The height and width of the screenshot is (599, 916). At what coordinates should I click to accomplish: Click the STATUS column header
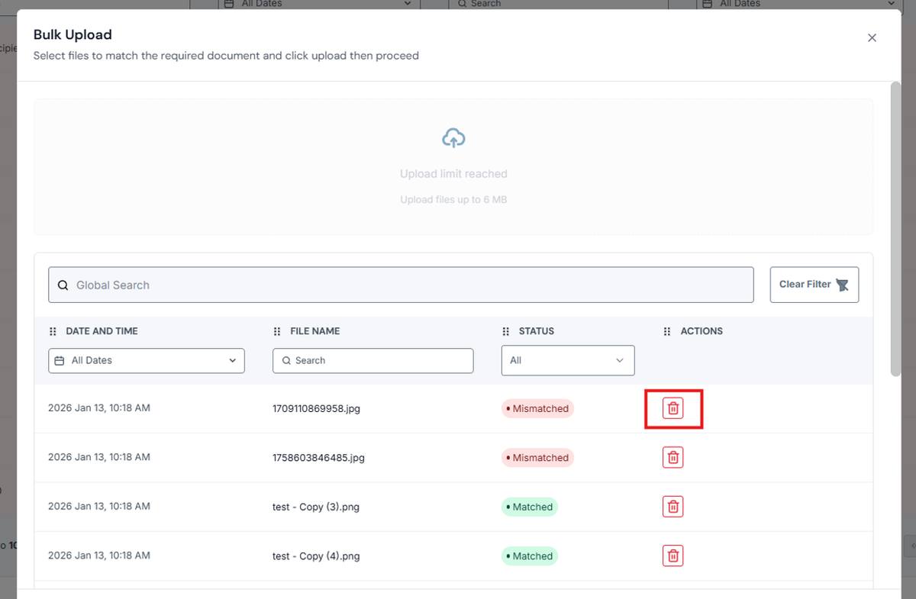pyautogui.click(x=537, y=331)
